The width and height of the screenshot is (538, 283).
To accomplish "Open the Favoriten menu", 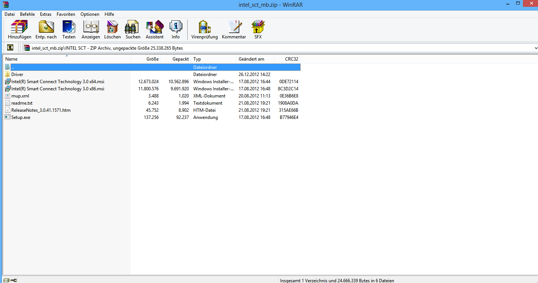I will point(66,14).
